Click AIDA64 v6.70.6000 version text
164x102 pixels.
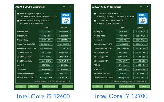[x=42, y=81]
